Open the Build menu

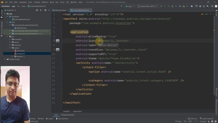52,2
